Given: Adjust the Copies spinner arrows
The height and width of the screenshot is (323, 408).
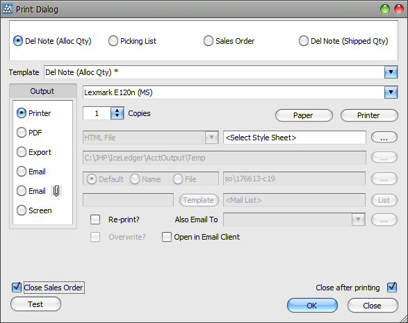Looking at the screenshot, I should 117,113.
